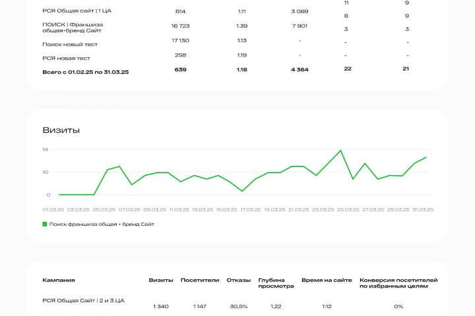This screenshot has height=316, width=475.
Task: Click the Конверсия посетителей по избранным целям header
Action: pyautogui.click(x=398, y=283)
